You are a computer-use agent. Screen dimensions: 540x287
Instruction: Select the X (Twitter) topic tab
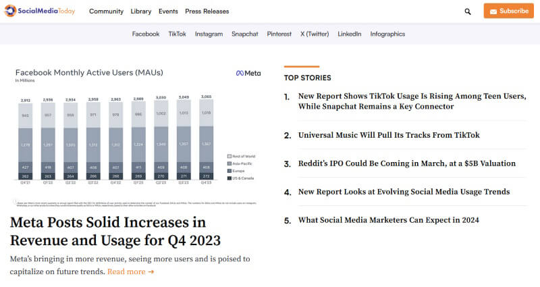coord(315,34)
